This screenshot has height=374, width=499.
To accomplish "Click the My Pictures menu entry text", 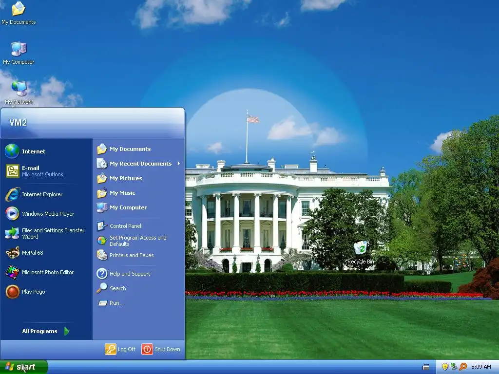I will pyautogui.click(x=126, y=178).
